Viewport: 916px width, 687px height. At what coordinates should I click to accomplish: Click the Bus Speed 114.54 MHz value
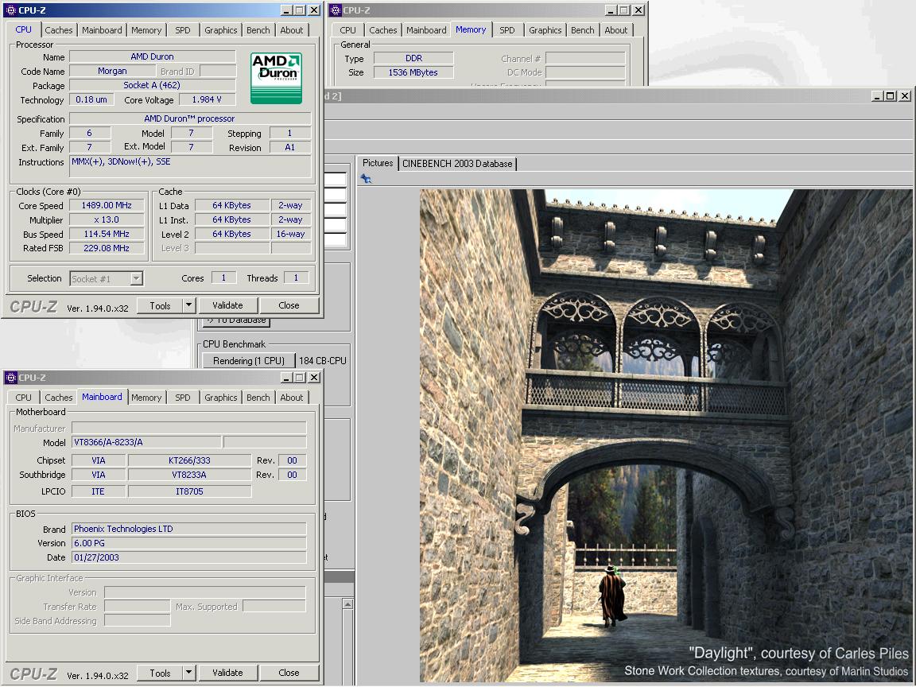(107, 234)
